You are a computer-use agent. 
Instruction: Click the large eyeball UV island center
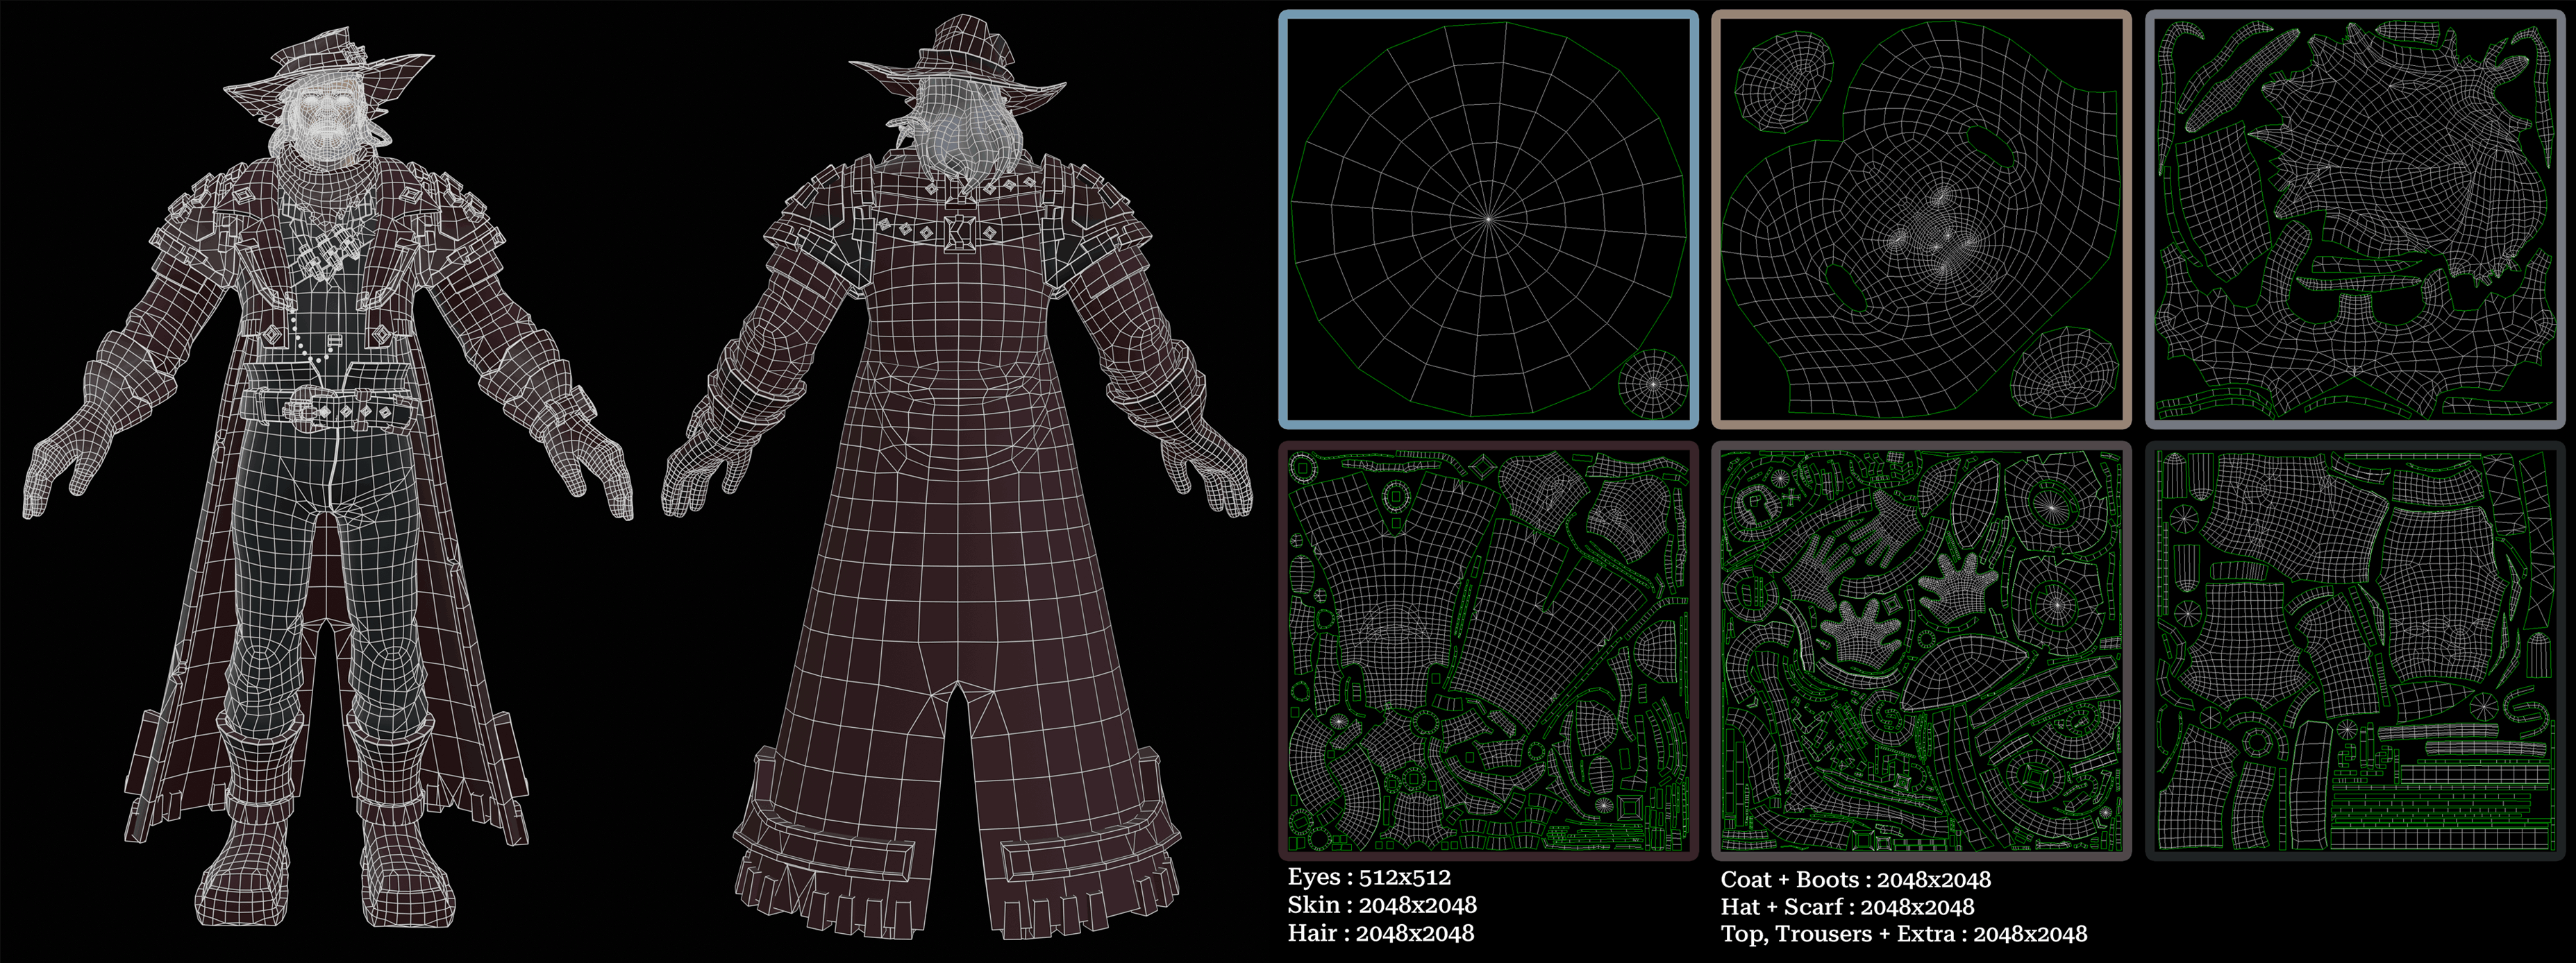1488,218
